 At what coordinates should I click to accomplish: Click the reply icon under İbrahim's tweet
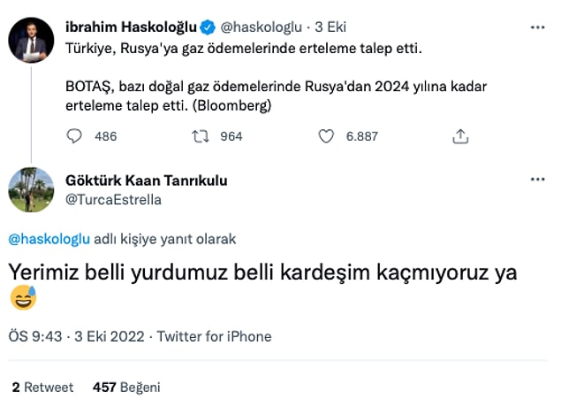pyautogui.click(x=76, y=136)
